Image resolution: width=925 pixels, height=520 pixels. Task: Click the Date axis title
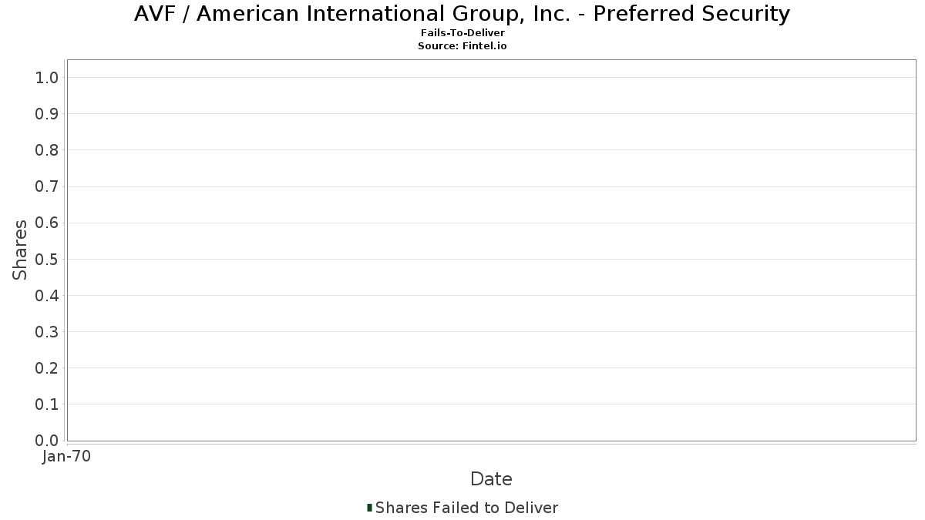pyautogui.click(x=491, y=479)
